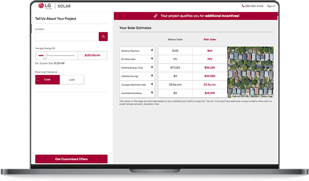Open info icon for Monthly Payment
Screen dimensions: 309x181
pos(152,50)
